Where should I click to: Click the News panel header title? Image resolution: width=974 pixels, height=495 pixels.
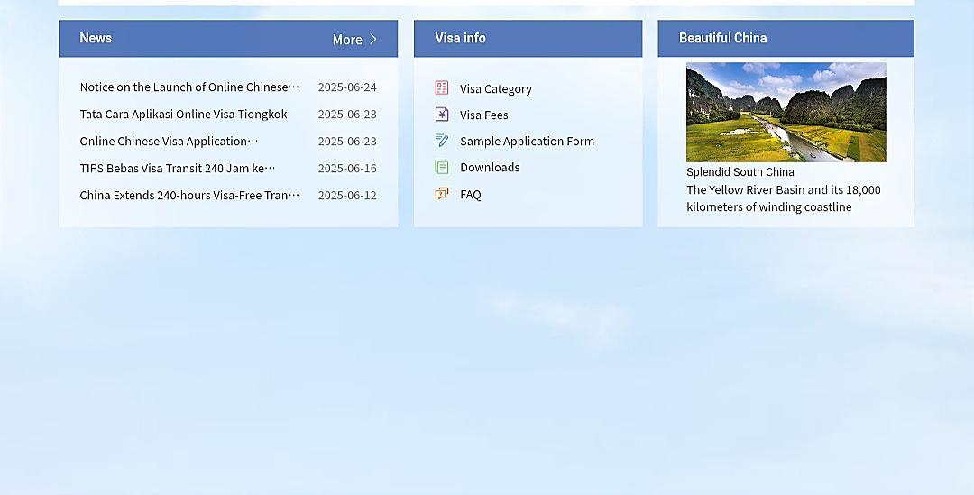coord(96,38)
